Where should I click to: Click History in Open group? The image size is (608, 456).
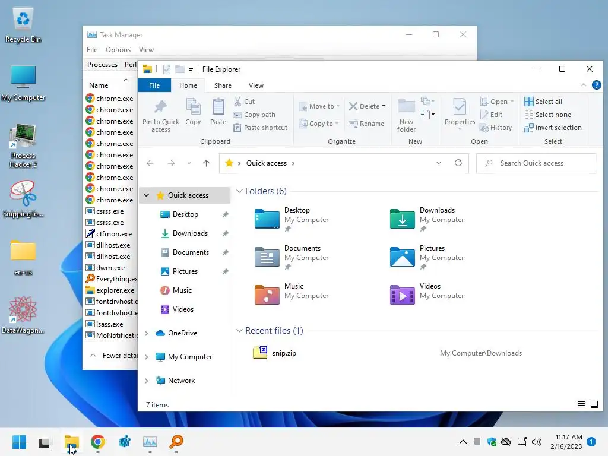(496, 128)
